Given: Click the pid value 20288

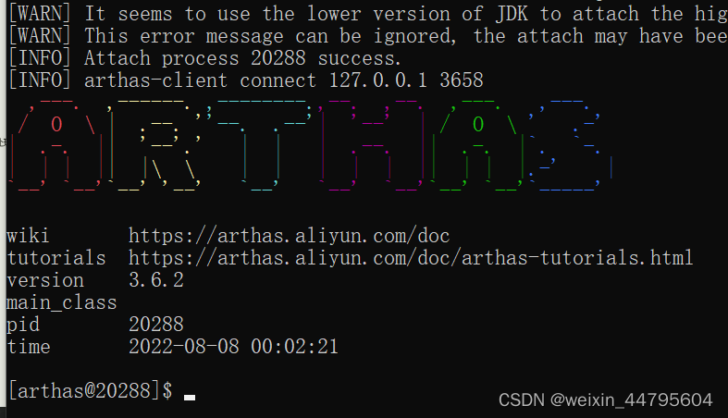Looking at the screenshot, I should click(x=156, y=325).
